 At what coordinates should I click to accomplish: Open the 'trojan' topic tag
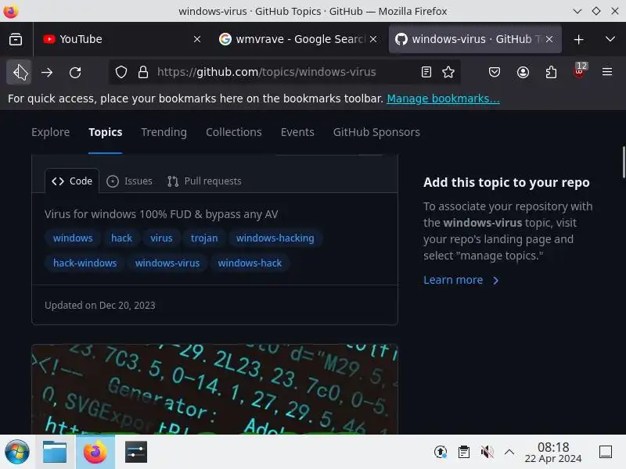(204, 238)
